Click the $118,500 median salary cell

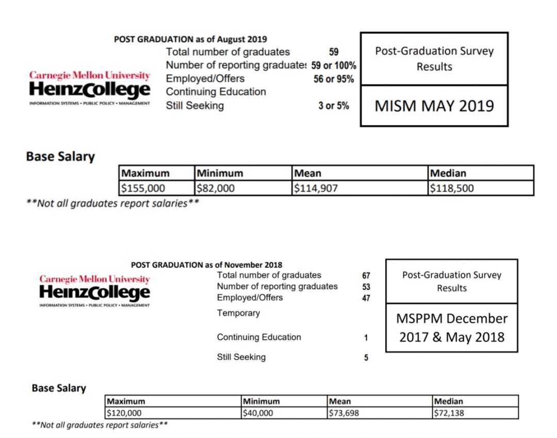(x=480, y=188)
